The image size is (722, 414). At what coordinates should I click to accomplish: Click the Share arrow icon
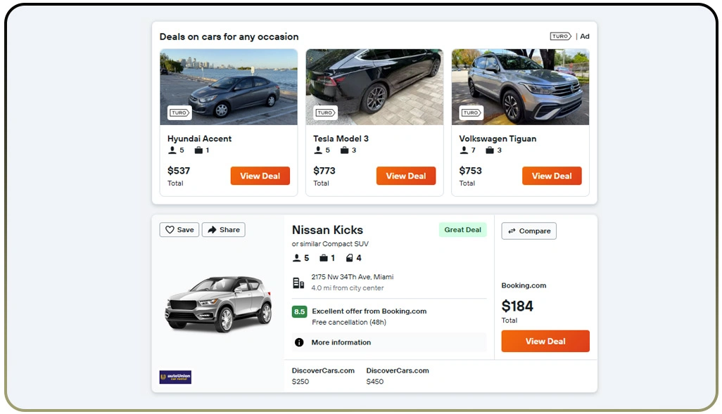click(x=211, y=229)
